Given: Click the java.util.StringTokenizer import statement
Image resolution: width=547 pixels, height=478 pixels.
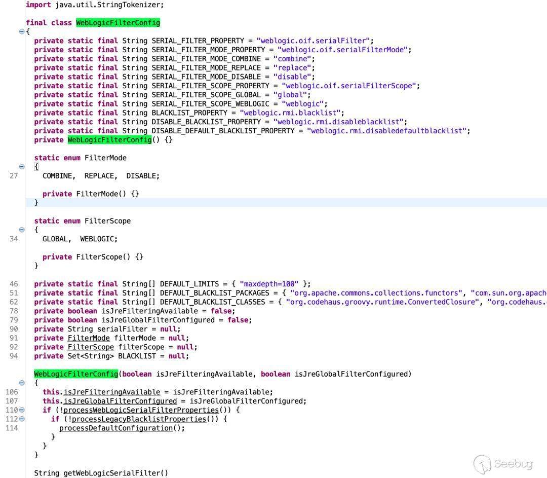Looking at the screenshot, I should click(95, 5).
